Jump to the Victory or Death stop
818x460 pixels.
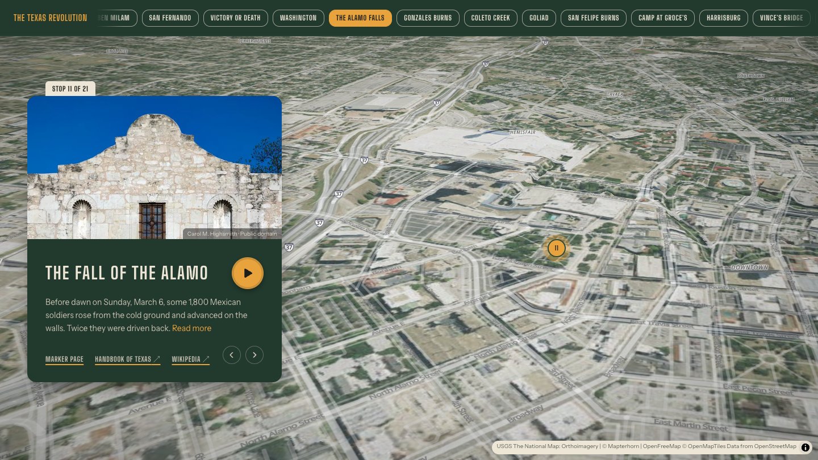(236, 18)
